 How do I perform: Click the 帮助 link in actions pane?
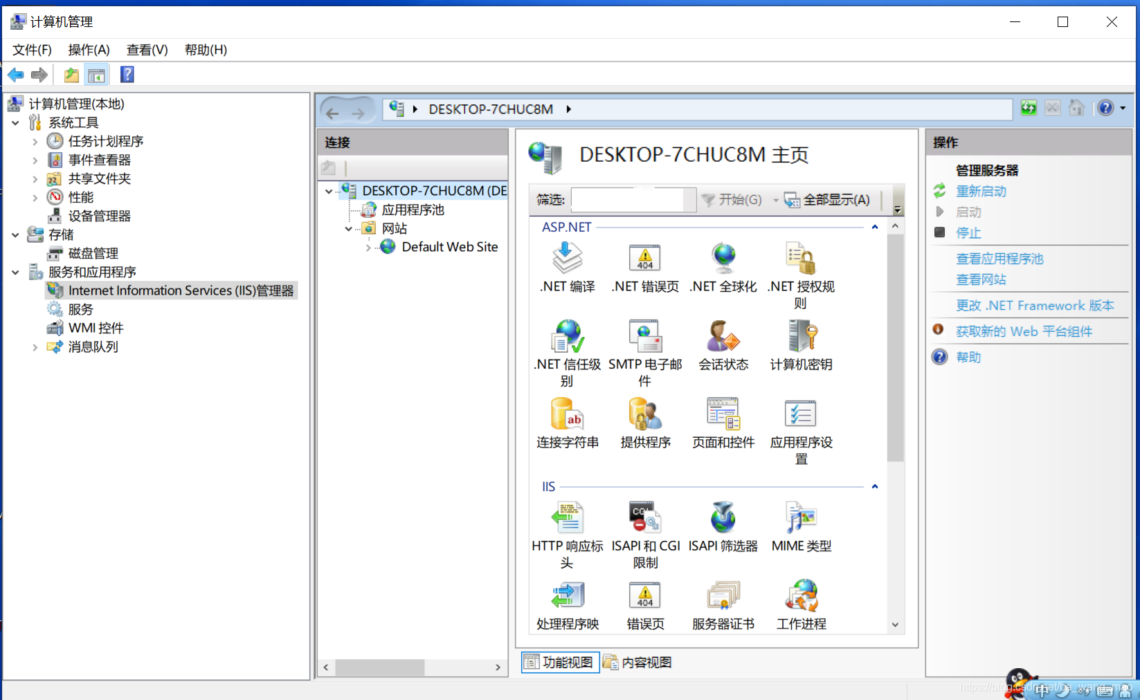[968, 358]
